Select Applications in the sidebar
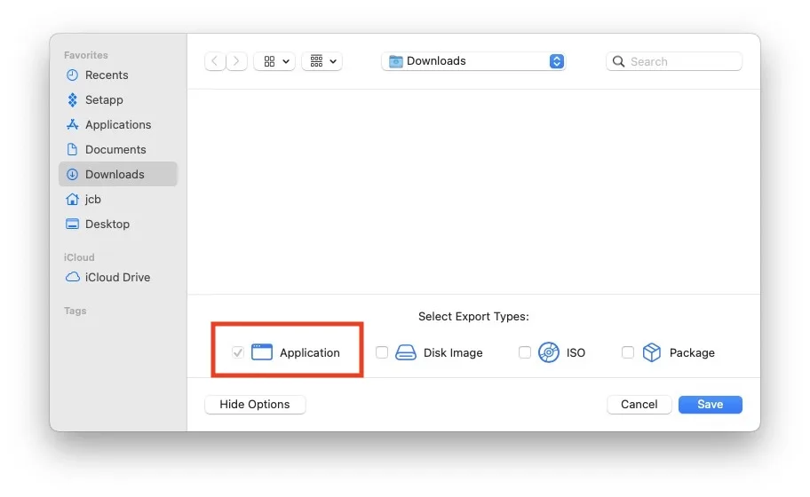Viewport: 810px width, 497px height. pos(117,125)
